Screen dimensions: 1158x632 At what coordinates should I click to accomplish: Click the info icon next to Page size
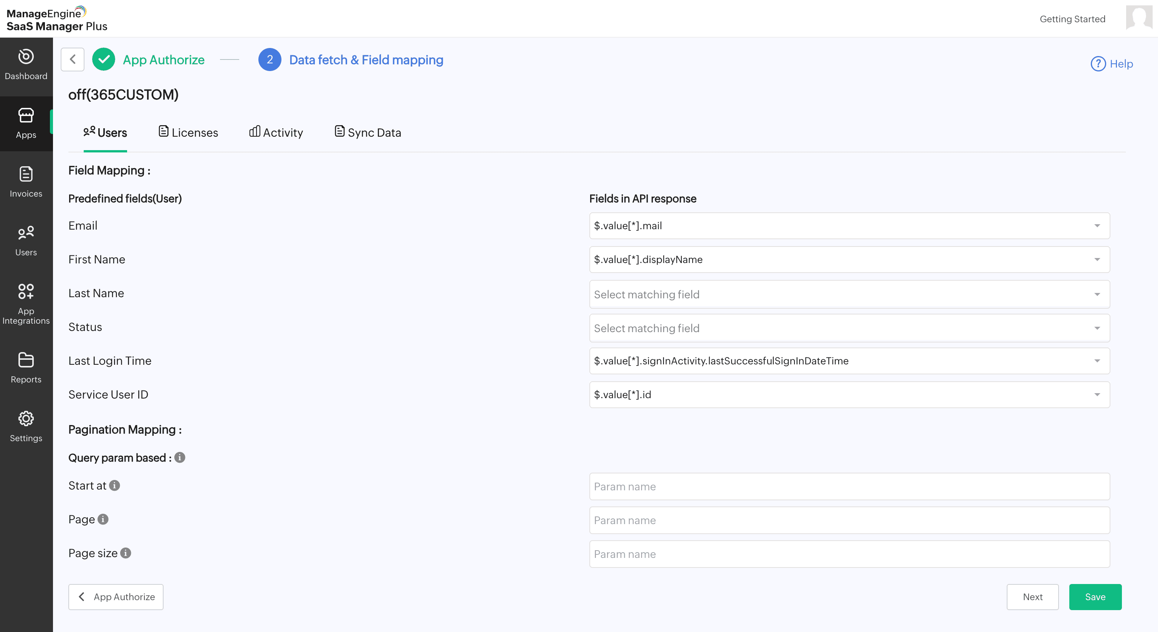126,553
